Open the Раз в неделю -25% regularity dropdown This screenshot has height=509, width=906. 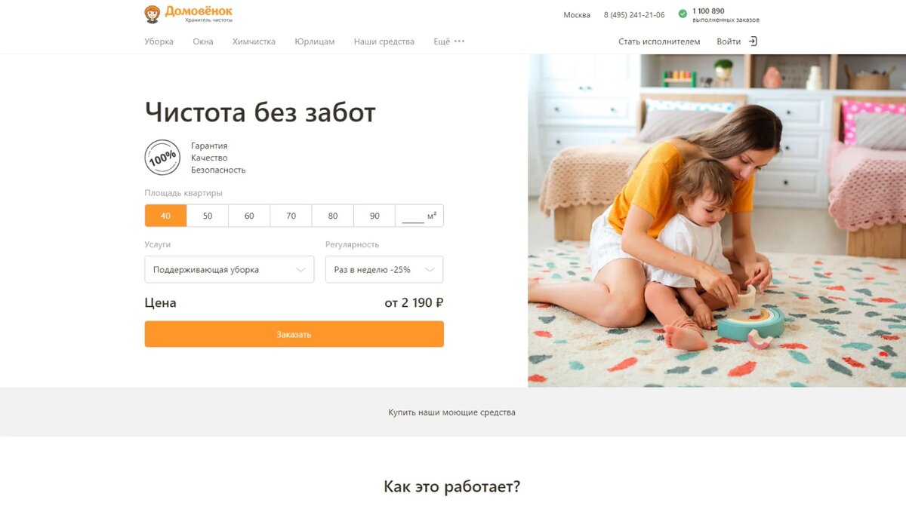[384, 269]
